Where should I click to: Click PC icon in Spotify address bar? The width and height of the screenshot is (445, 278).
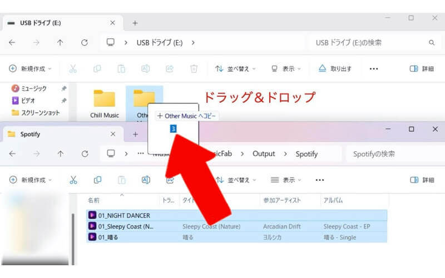click(111, 154)
